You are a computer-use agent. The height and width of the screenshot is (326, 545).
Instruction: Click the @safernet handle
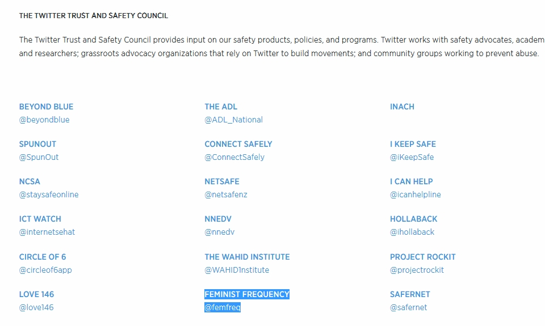pyautogui.click(x=408, y=307)
